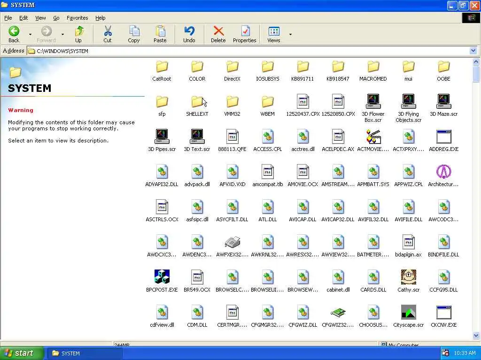Screen dimensions: 481x360
Task: Select the ADVAPI32.DLL file
Action: tap(162, 176)
